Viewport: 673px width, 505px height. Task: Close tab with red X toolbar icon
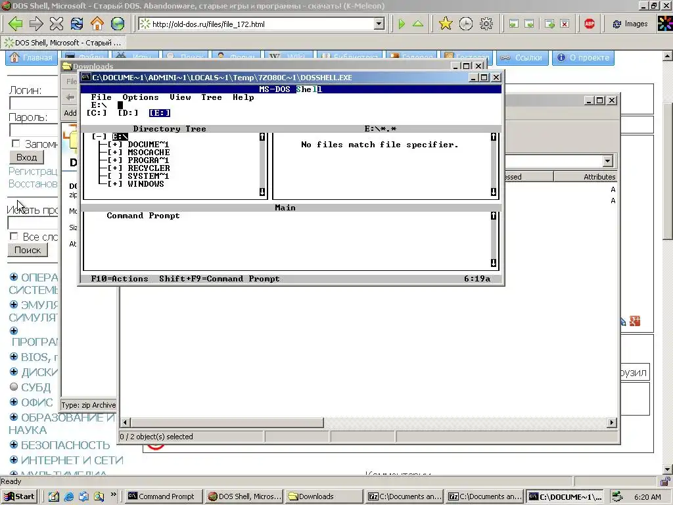click(565, 24)
